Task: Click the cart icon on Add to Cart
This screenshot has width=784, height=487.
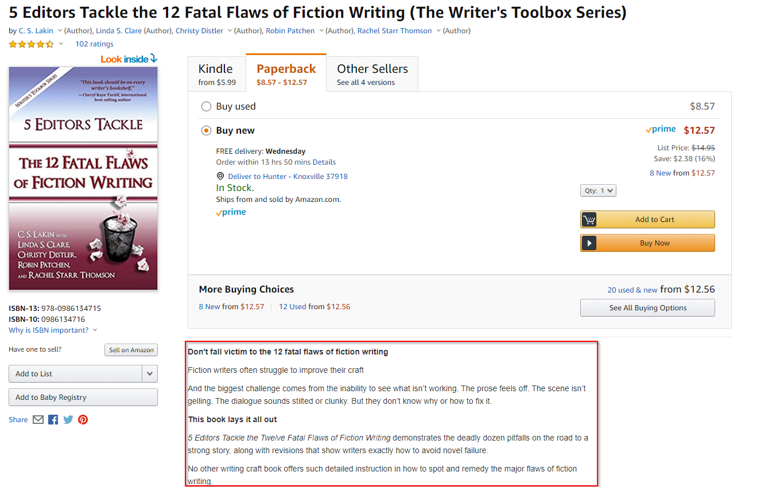Action: (589, 219)
